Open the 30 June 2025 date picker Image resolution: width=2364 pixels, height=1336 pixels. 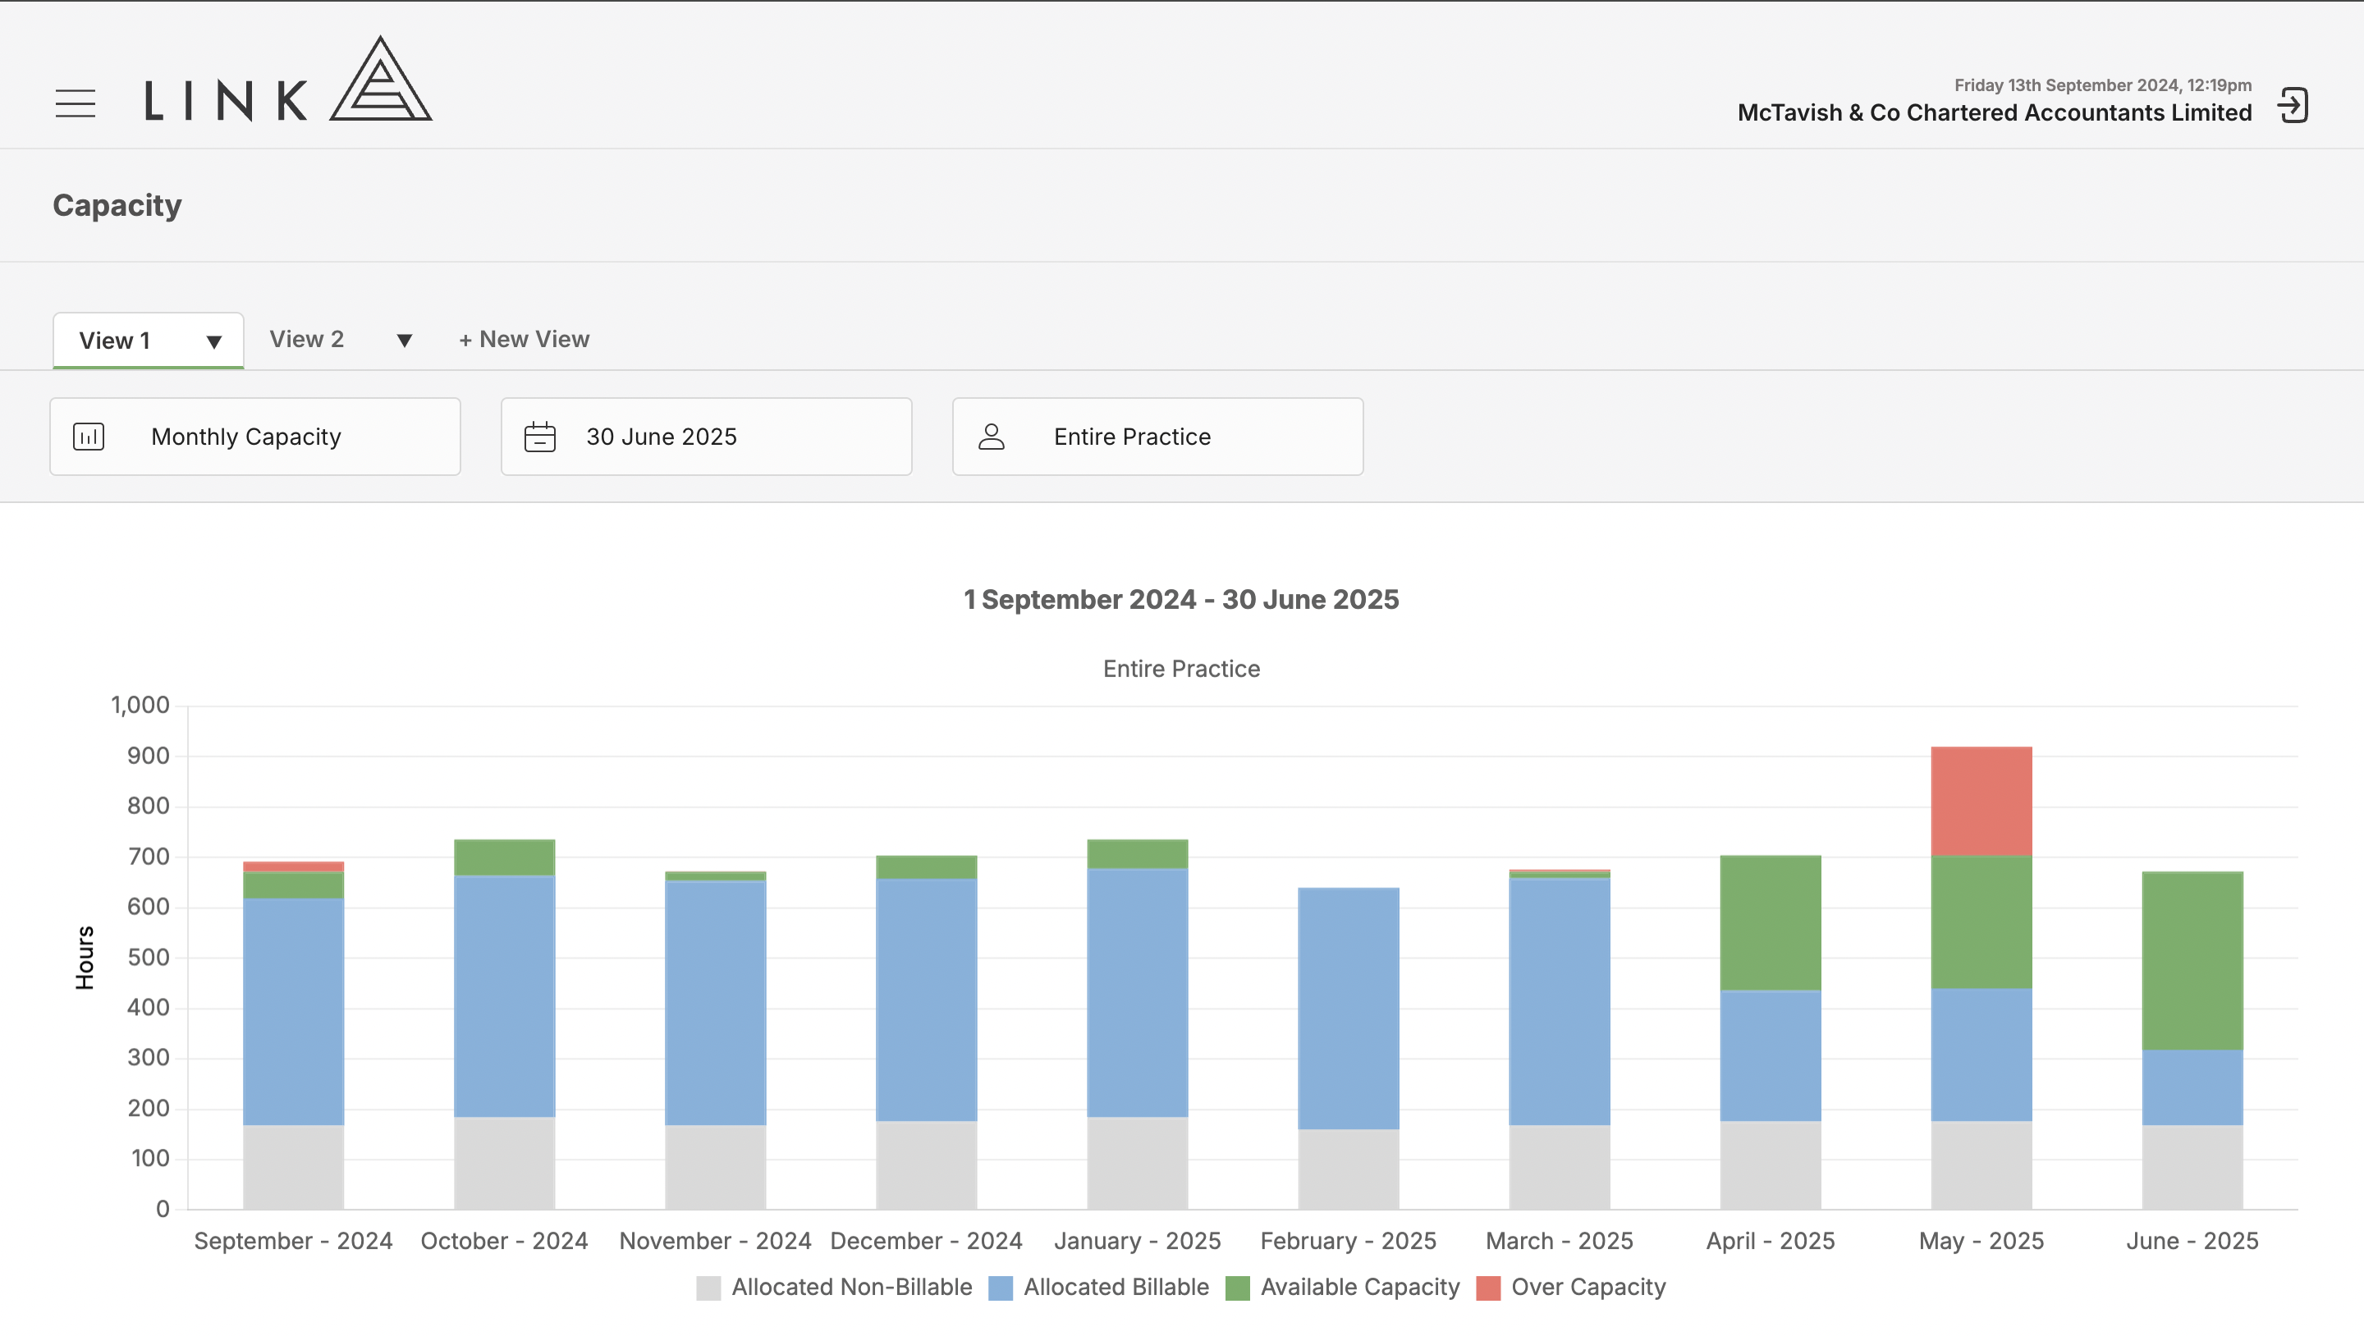[707, 437]
